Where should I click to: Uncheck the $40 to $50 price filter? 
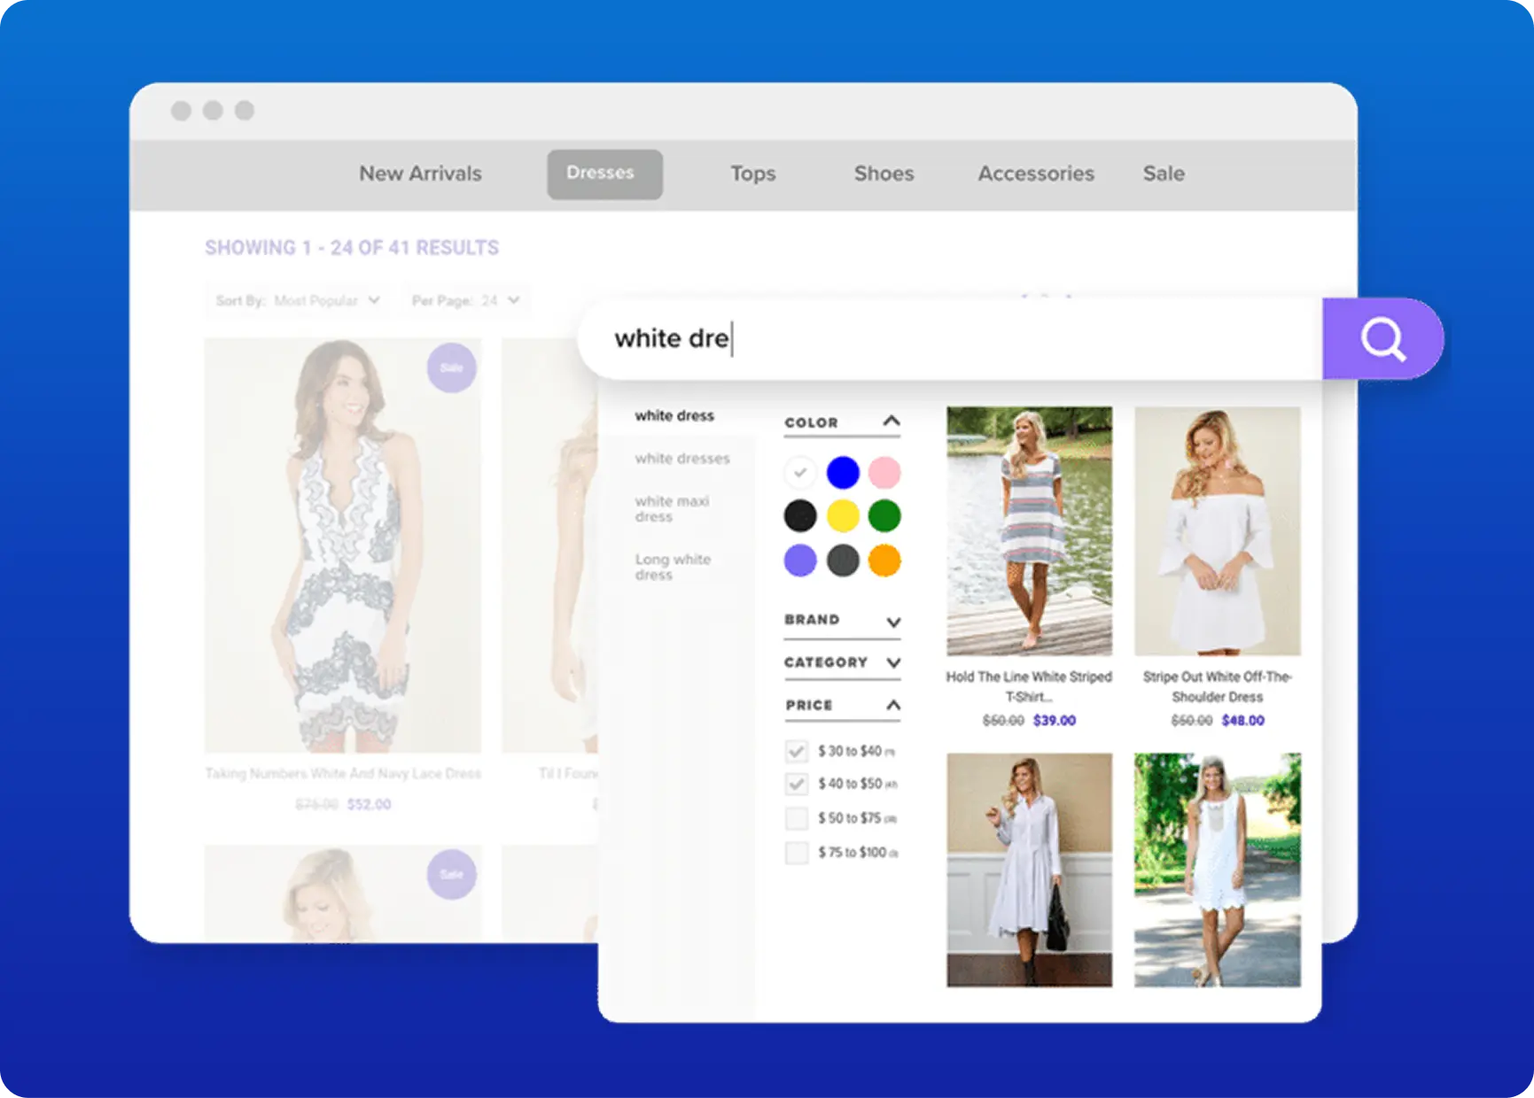click(x=797, y=785)
